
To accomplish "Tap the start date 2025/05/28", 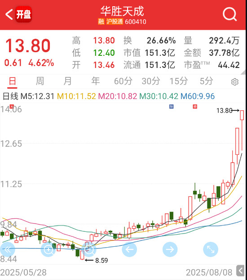I will 23,272.
